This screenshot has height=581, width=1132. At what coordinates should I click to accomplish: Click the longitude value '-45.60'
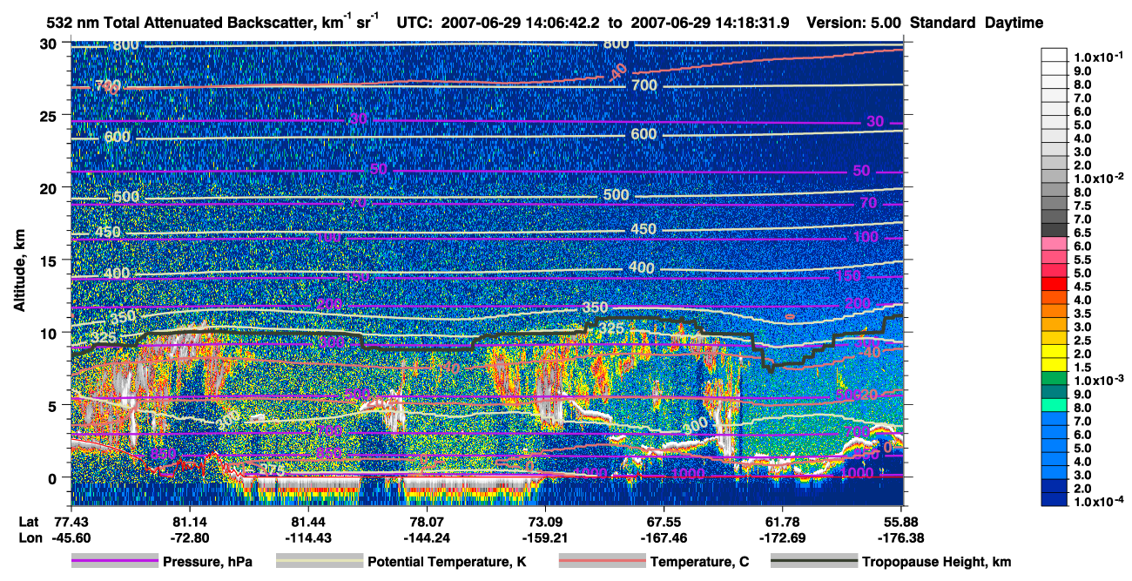click(x=70, y=537)
